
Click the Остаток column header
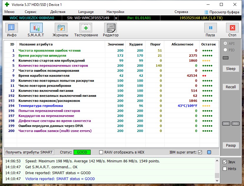tap(208, 44)
